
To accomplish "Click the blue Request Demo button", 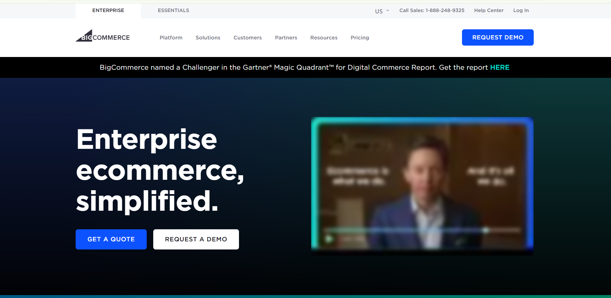I will [x=498, y=37].
